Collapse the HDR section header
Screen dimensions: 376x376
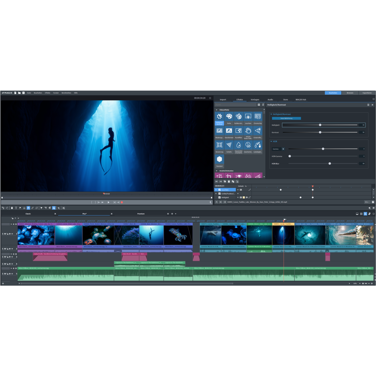point(271,141)
